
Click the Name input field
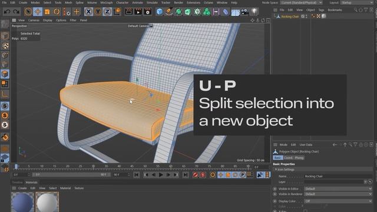pos(338,177)
